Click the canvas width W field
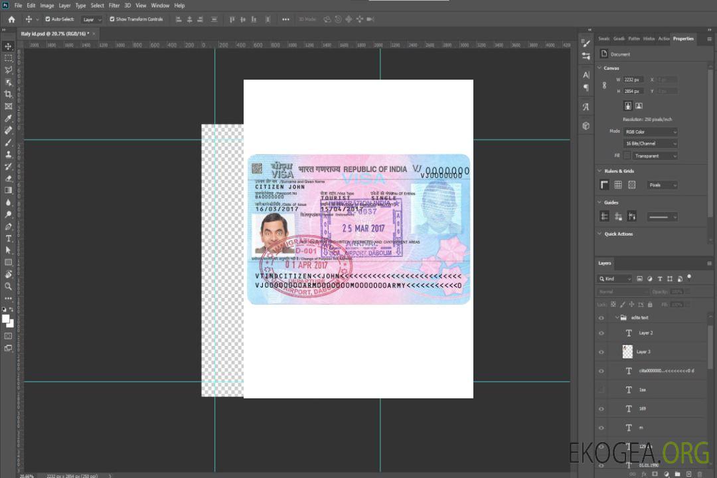 click(633, 80)
